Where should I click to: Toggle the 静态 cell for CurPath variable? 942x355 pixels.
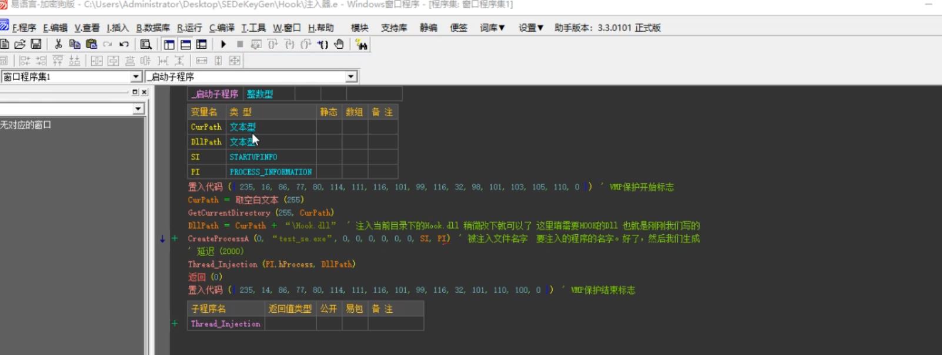pyautogui.click(x=329, y=127)
